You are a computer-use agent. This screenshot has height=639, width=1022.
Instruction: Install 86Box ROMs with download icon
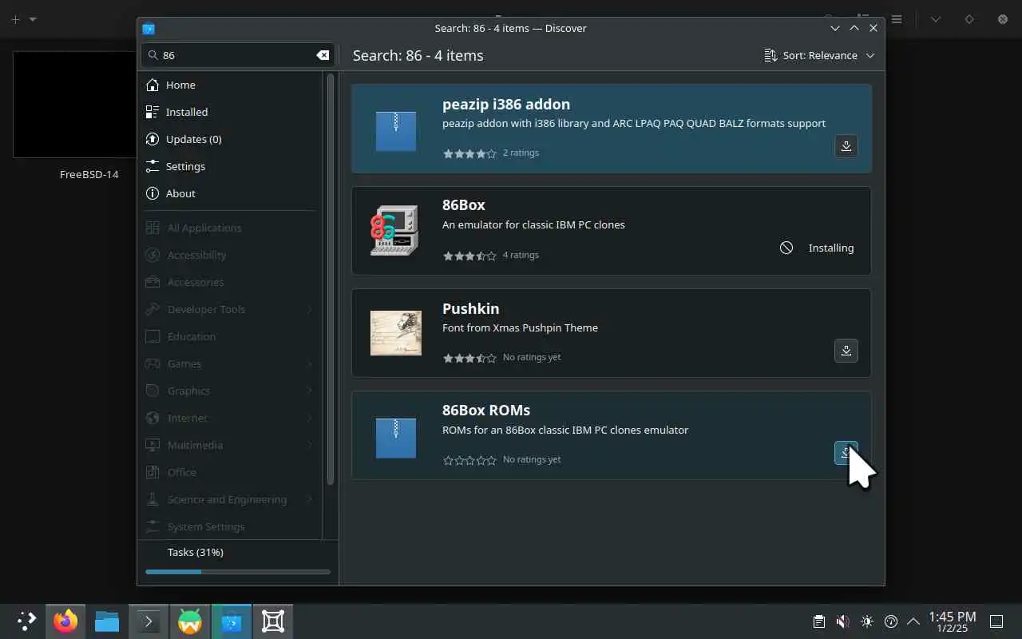846,453
